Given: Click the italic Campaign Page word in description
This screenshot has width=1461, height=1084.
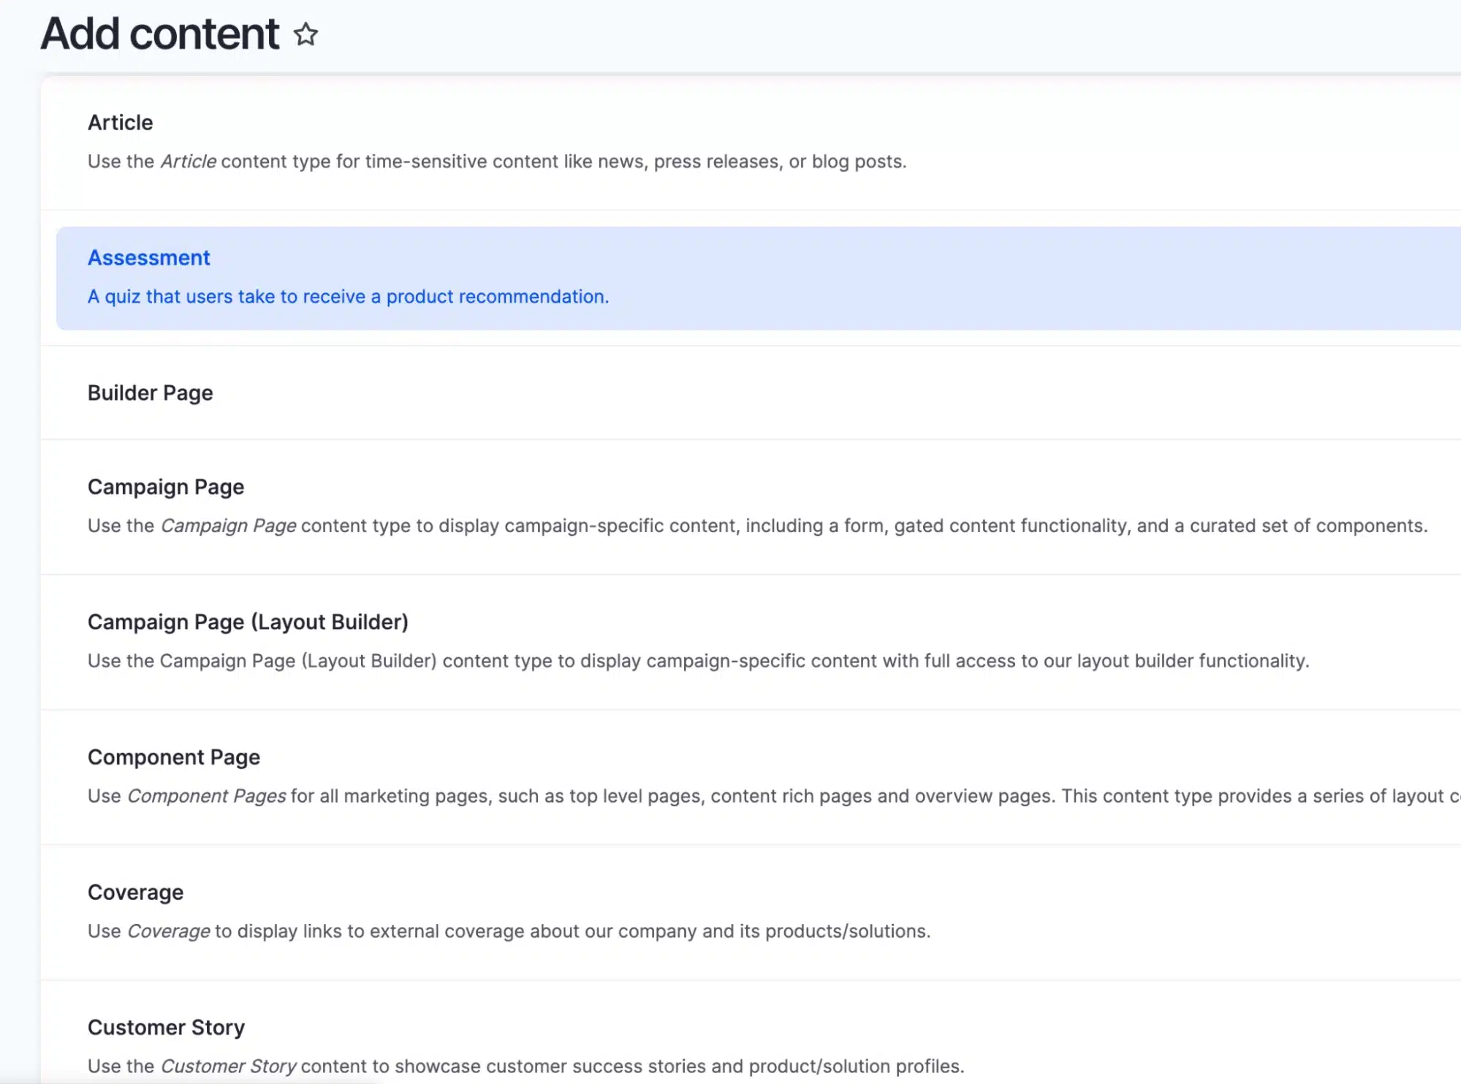Looking at the screenshot, I should click(x=228, y=526).
